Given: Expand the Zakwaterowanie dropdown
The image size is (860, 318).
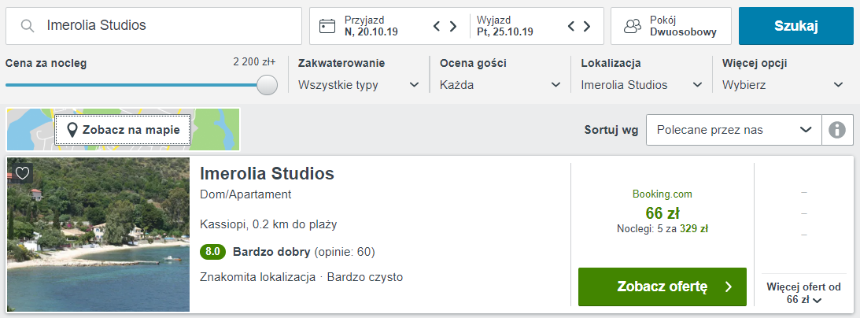Looking at the screenshot, I should coord(359,85).
